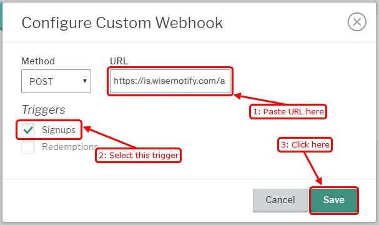Image resolution: width=379 pixels, height=225 pixels.
Task: Cancel the webhook configuration
Action: (280, 201)
